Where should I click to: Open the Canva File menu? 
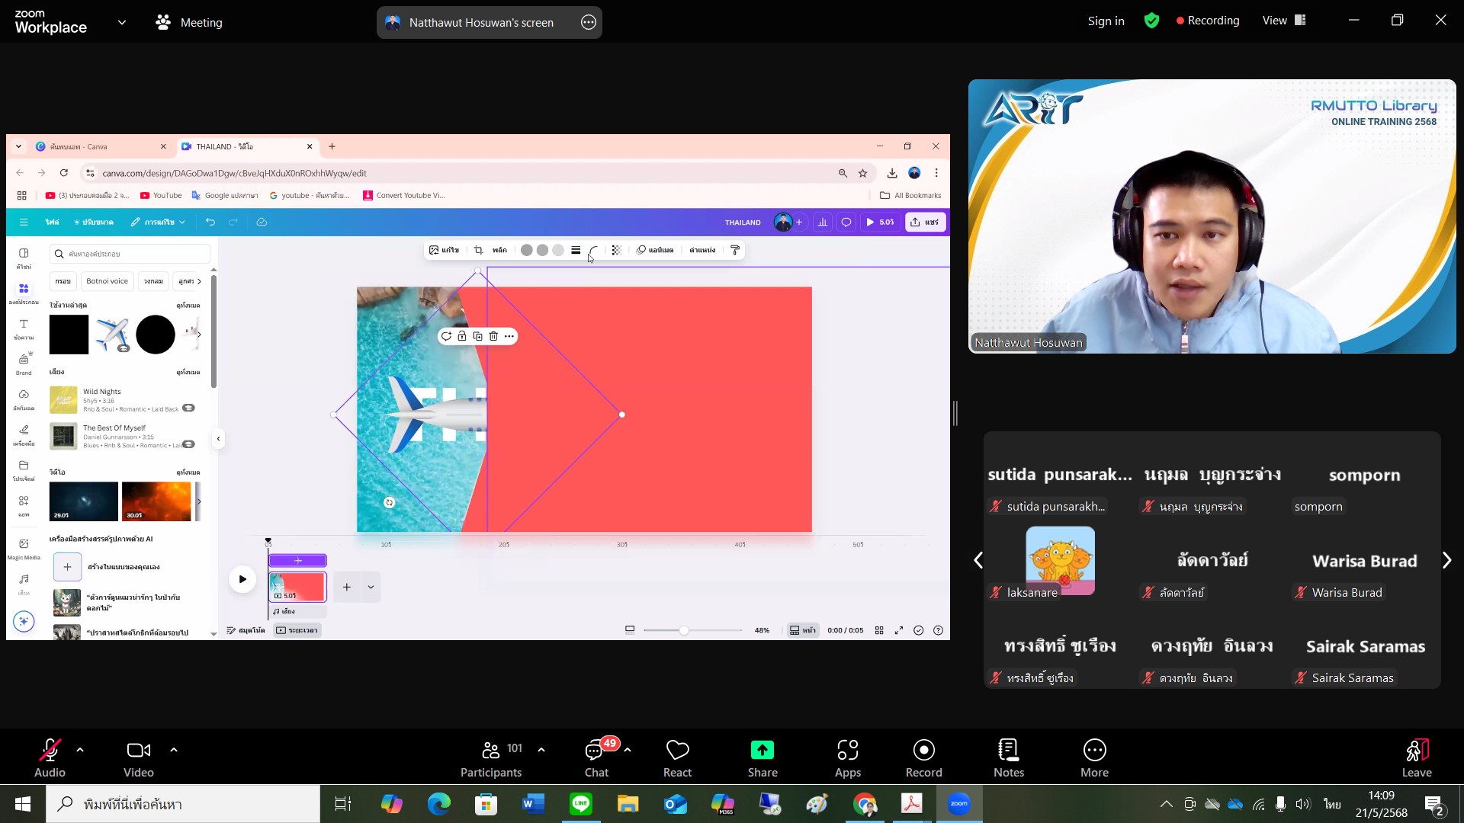pyautogui.click(x=52, y=222)
